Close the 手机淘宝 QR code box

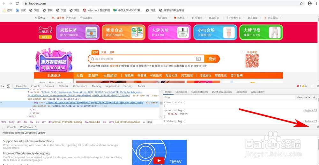(x=242, y=52)
